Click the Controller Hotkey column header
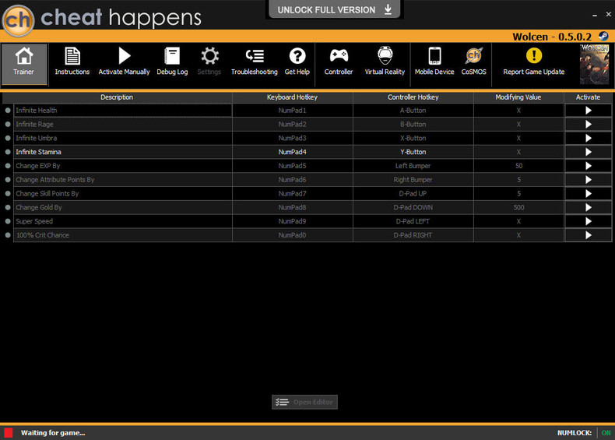This screenshot has height=440, width=615. [x=413, y=97]
